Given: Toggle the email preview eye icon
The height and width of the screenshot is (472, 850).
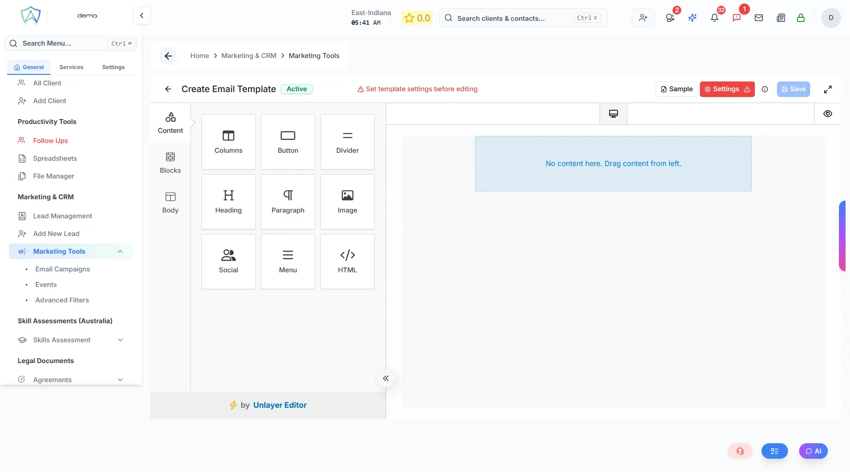Looking at the screenshot, I should (x=827, y=113).
